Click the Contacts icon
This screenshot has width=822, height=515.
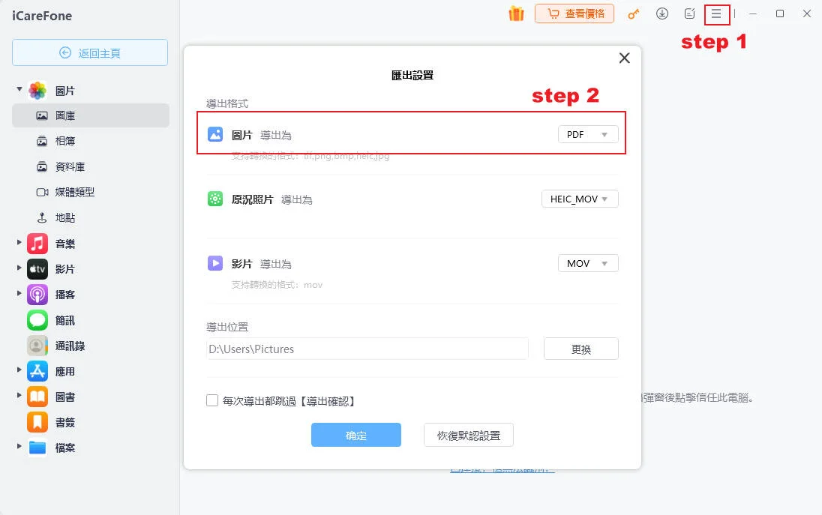pos(37,346)
